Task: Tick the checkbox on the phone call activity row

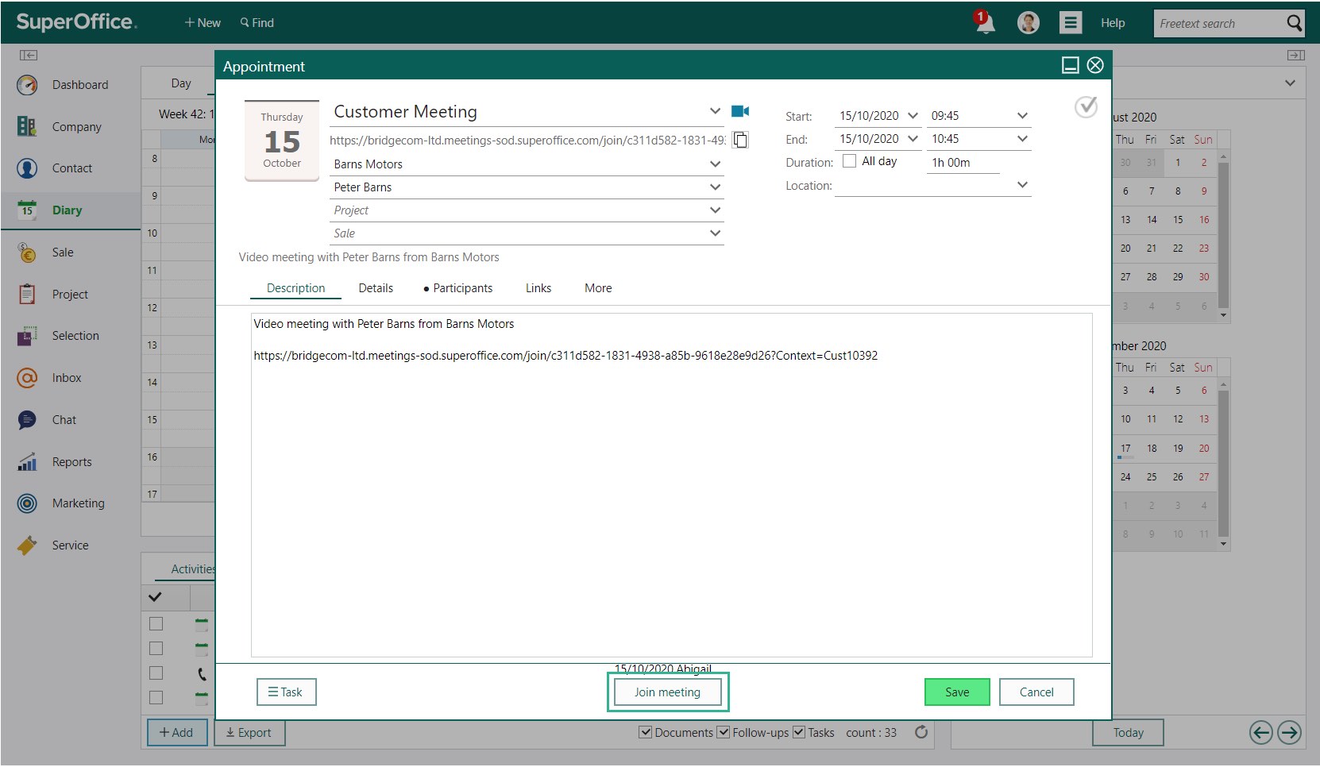Action: pyautogui.click(x=156, y=673)
